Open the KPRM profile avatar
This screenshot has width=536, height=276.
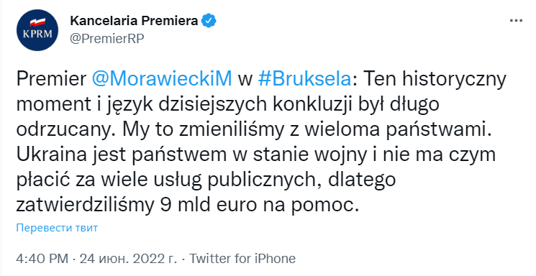tap(37, 30)
